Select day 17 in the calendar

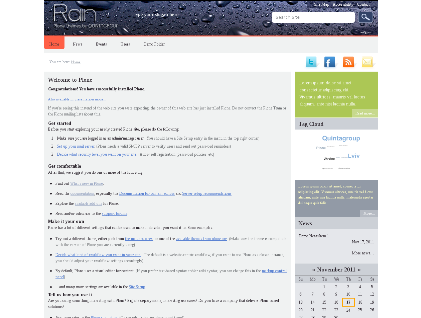tap(348, 302)
